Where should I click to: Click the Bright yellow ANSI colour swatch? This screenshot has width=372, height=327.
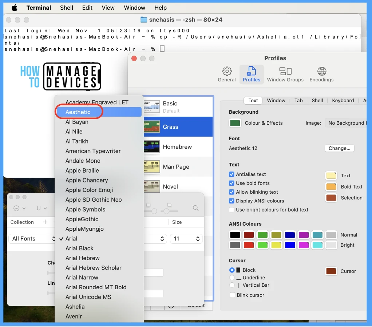tap(276, 245)
